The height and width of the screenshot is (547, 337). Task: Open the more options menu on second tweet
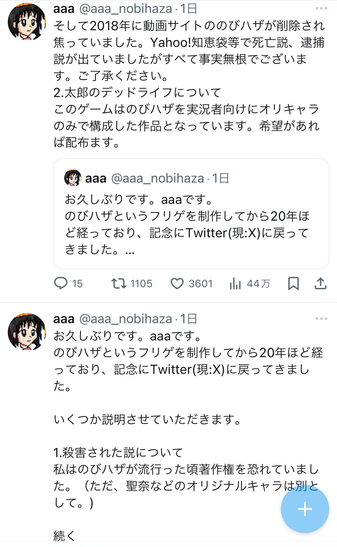point(321,319)
